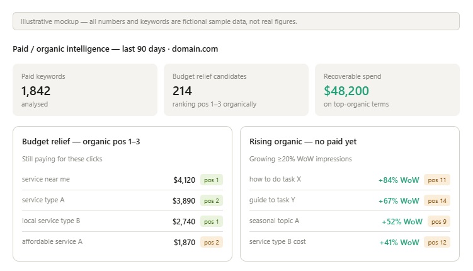Select the $2,740 spend value
This screenshot has height=271, width=473.
pos(184,222)
